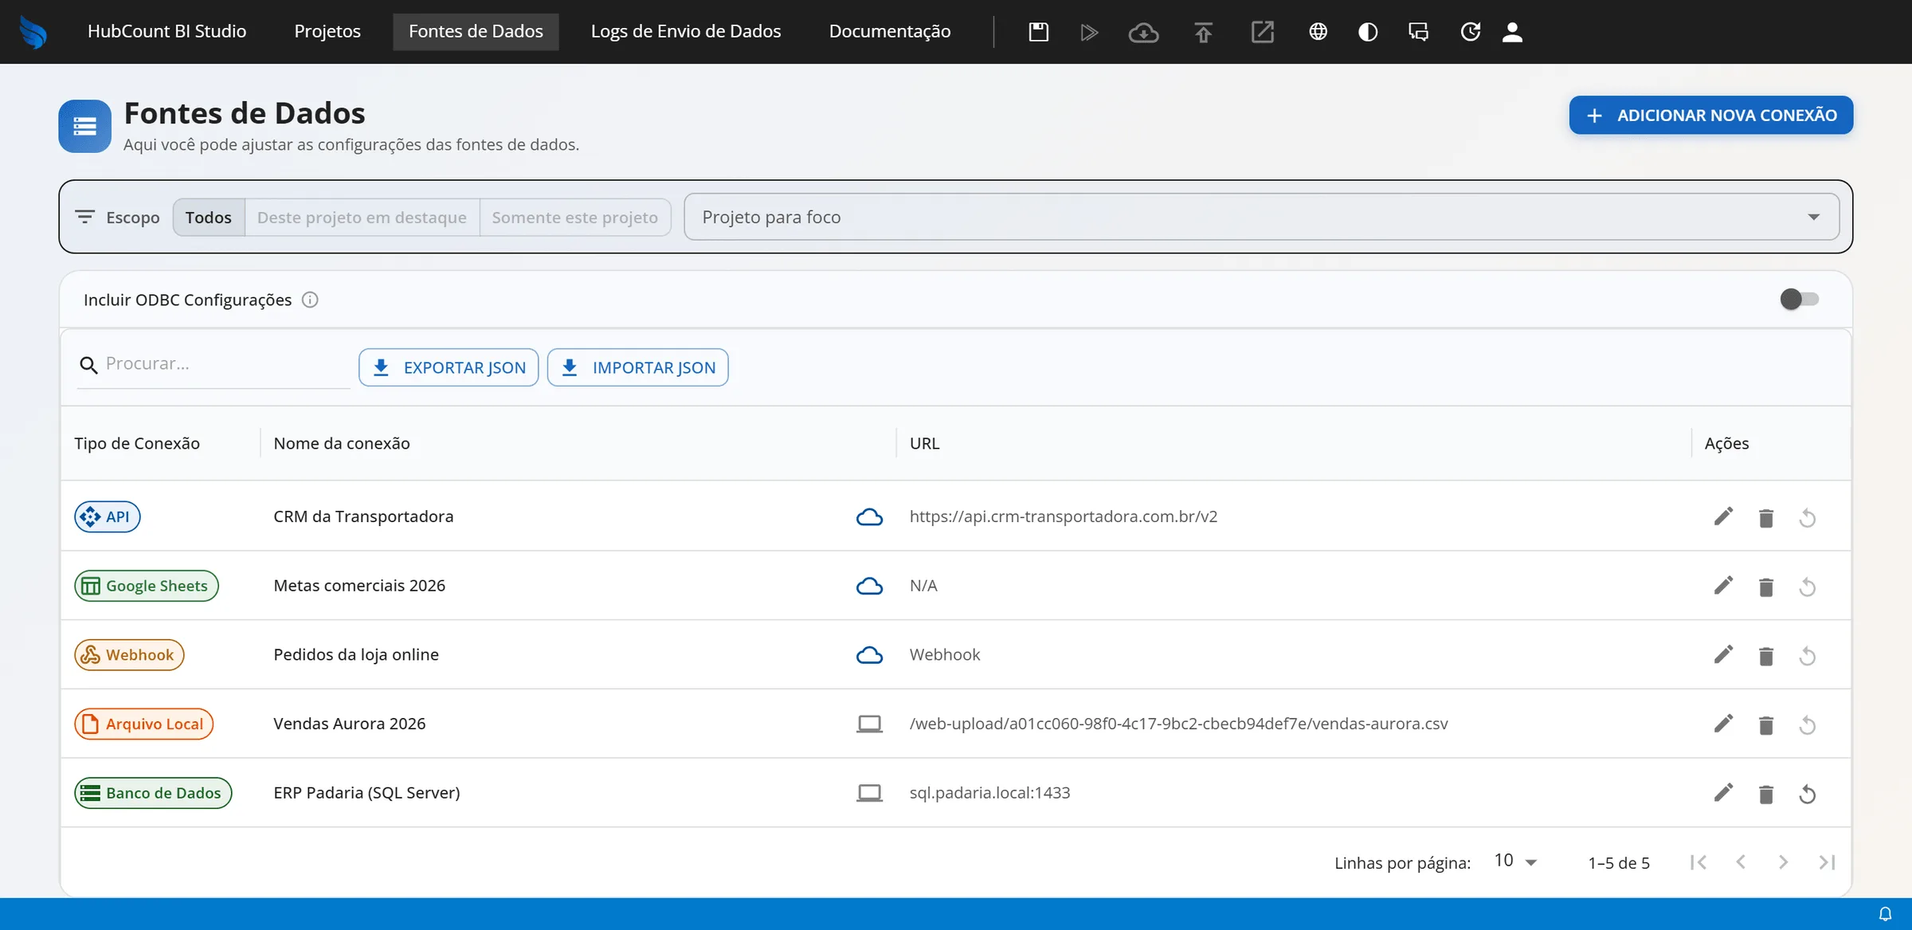Select Deste projeto em destaque scope
The height and width of the screenshot is (930, 1912).
[362, 217]
